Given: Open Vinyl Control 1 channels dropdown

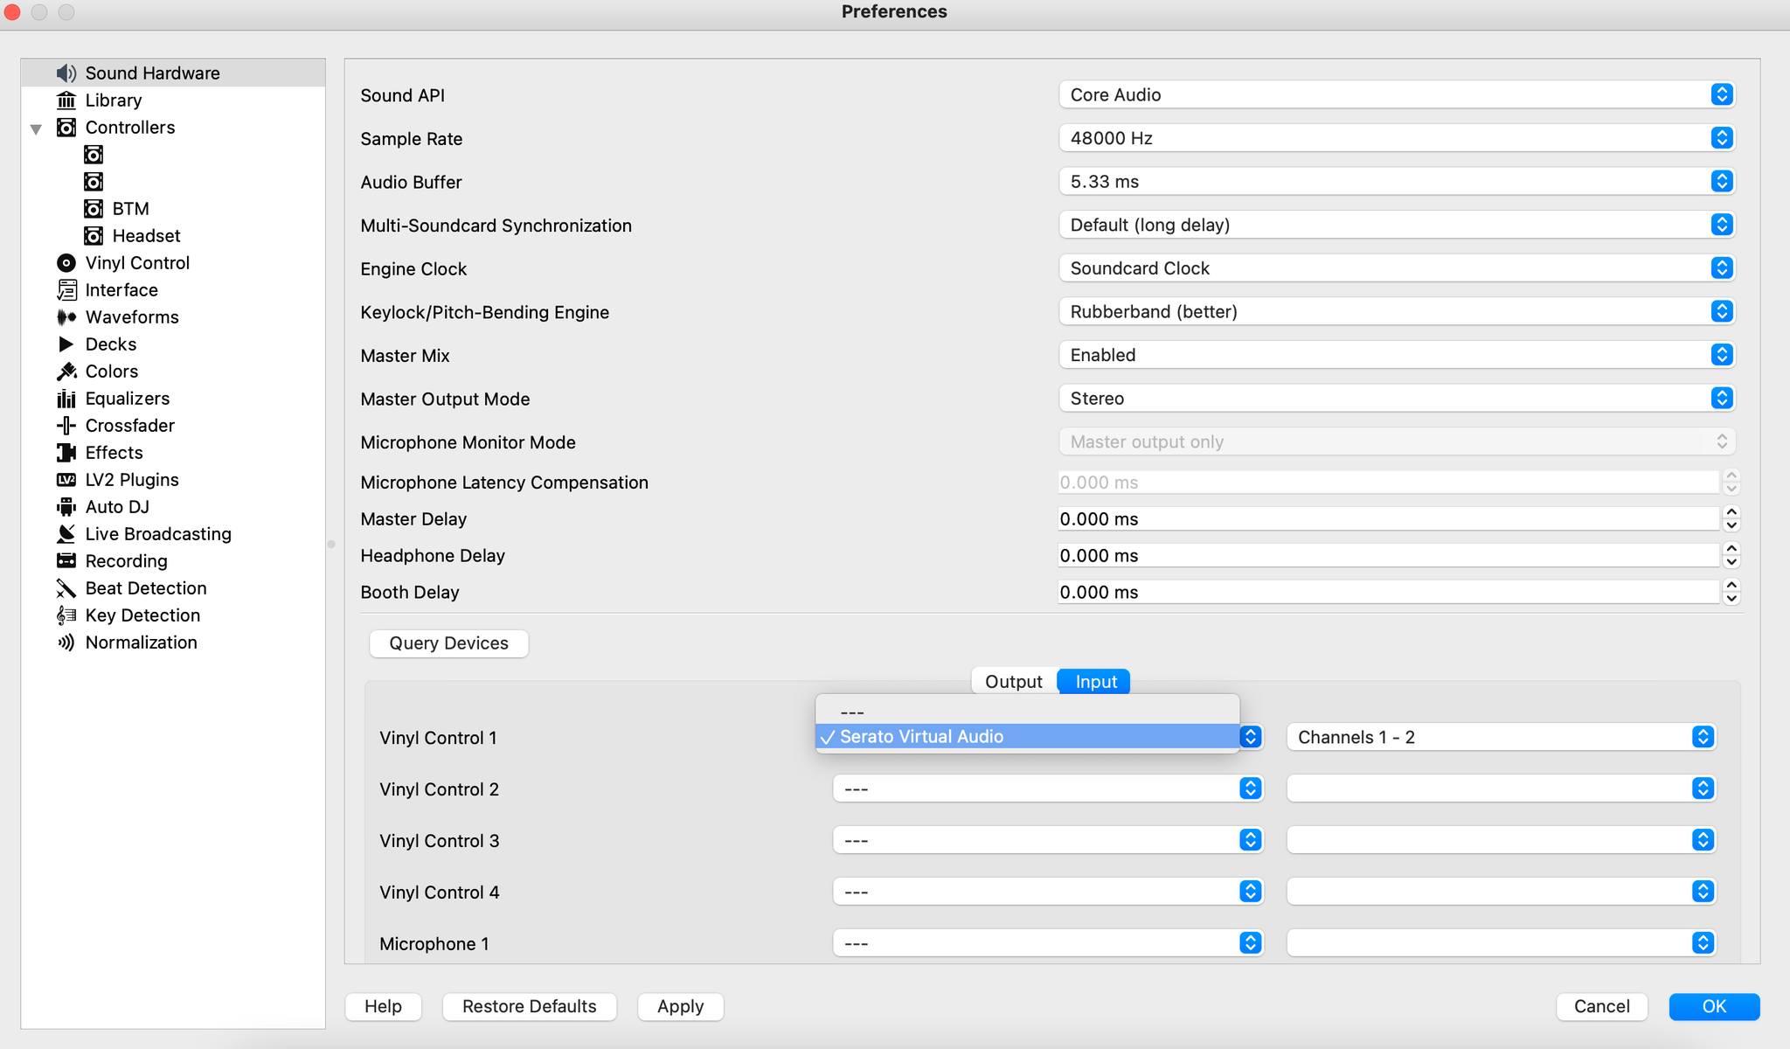Looking at the screenshot, I should [x=1501, y=737].
